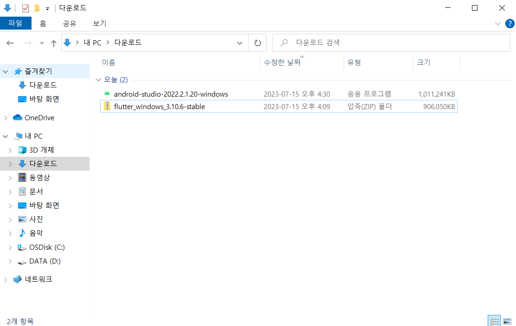Open 바탕 화면 under 내 PC

click(x=44, y=205)
